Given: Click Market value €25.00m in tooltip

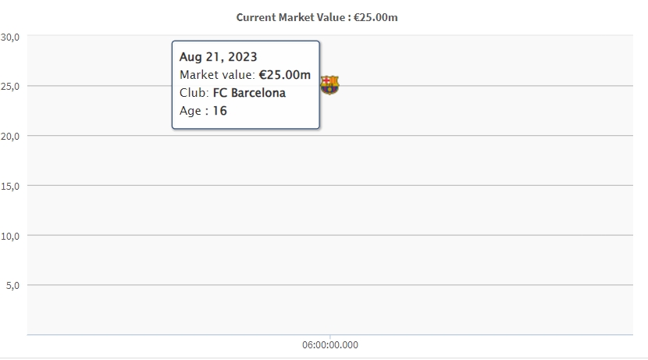Looking at the screenshot, I should 244,75.
